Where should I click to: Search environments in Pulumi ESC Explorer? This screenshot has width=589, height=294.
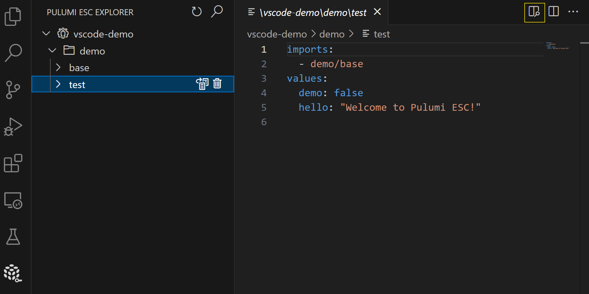tap(217, 12)
